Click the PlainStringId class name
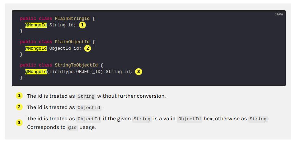Image resolution: width=291 pixels, height=145 pixels. point(72,19)
